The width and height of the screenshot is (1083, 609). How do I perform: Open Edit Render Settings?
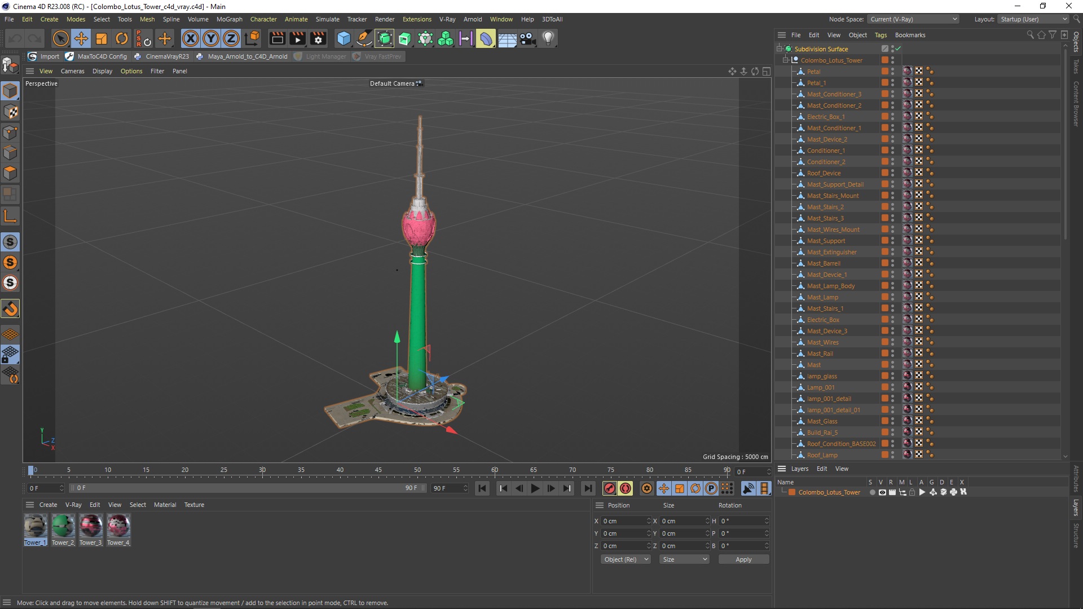[318, 38]
